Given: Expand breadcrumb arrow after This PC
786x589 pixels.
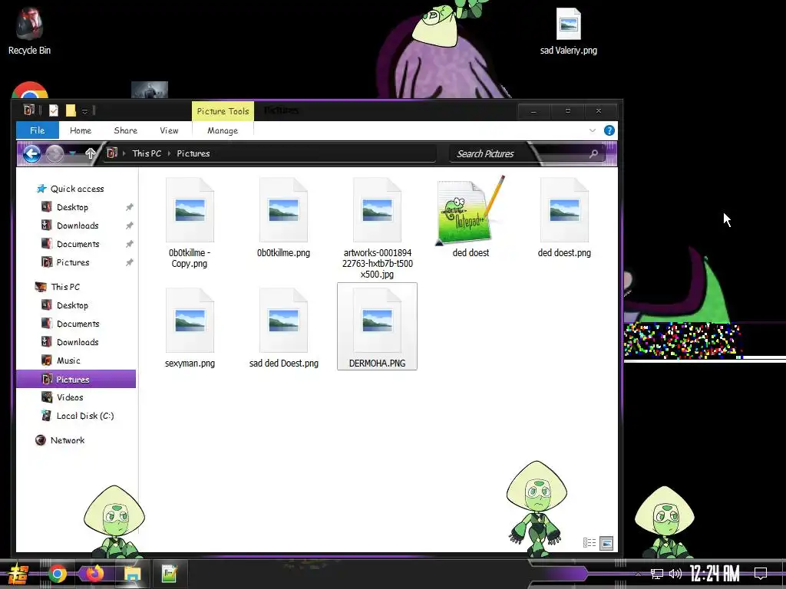Looking at the screenshot, I should [x=169, y=153].
